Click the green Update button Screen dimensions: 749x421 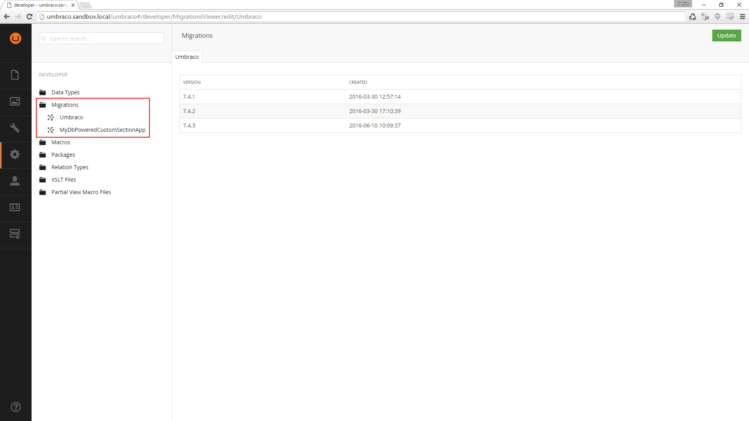pos(726,35)
